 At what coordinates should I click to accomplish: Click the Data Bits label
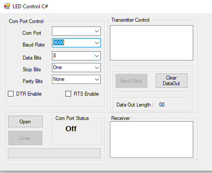pos(32,58)
